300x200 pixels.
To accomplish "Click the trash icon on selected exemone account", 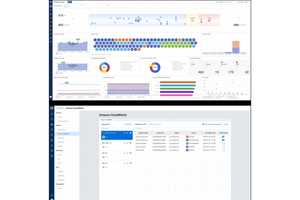I will [130, 133].
